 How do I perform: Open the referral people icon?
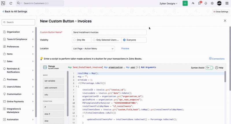pyautogui.click(x=193, y=3)
